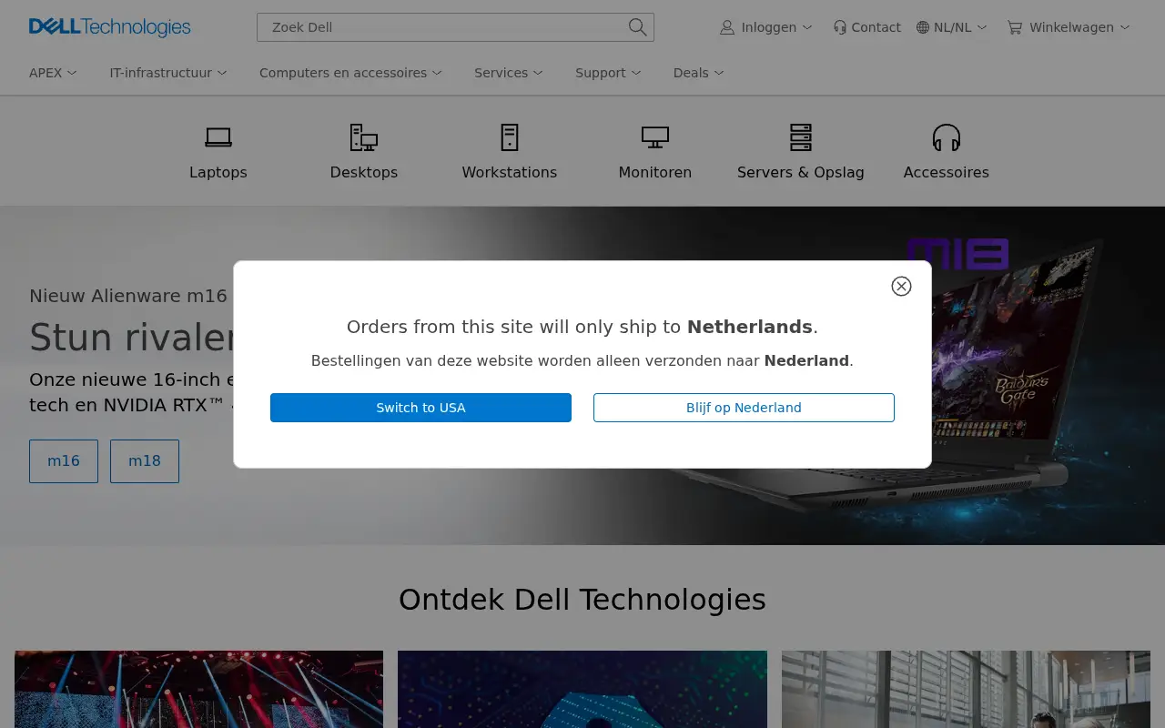Click the Contact headset icon
Image resolution: width=1165 pixels, height=728 pixels.
(840, 27)
